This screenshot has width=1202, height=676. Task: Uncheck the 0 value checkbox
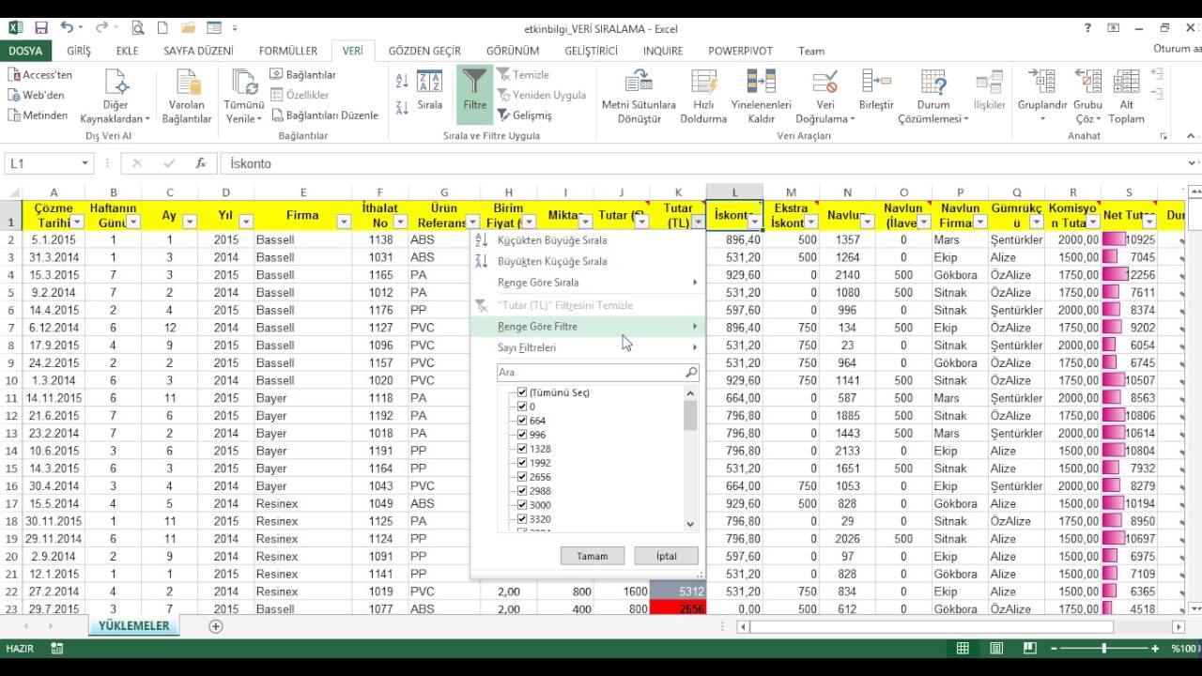coord(522,407)
